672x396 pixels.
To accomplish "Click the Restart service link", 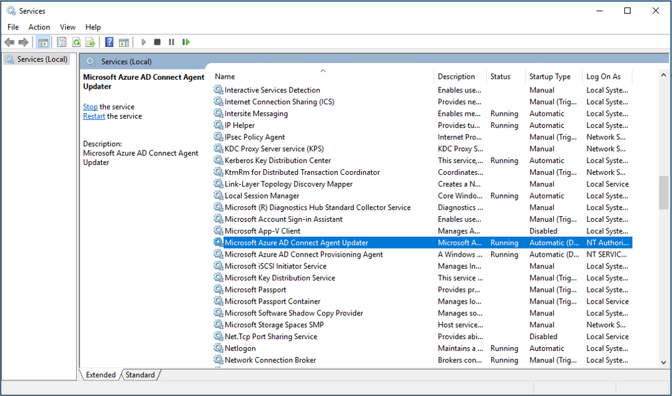I will 94,116.
